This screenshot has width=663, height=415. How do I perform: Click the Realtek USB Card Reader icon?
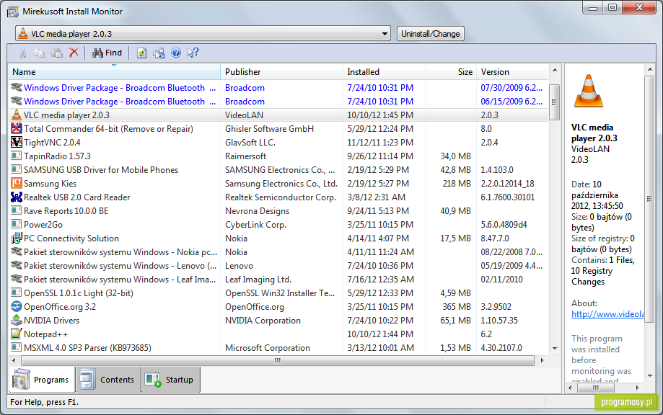16,197
